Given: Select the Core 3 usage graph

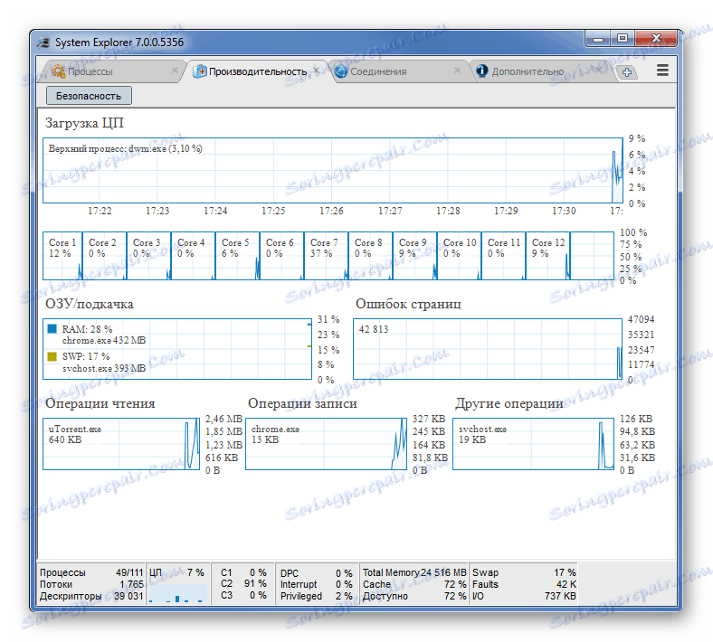Looking at the screenshot, I should pyautogui.click(x=149, y=256).
